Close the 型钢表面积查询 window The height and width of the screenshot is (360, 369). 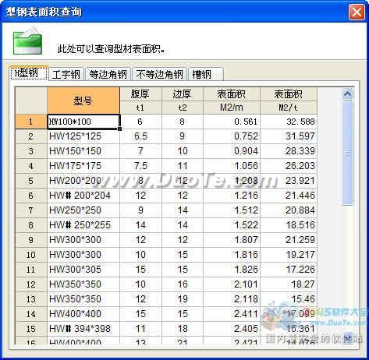357,12
